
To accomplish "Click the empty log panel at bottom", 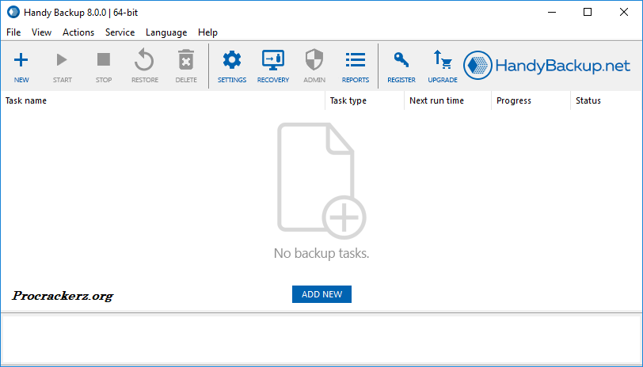I will click(321, 339).
